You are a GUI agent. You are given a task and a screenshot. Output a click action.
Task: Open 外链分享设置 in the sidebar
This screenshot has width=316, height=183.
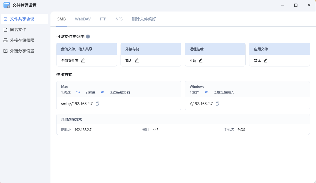(x=25, y=51)
